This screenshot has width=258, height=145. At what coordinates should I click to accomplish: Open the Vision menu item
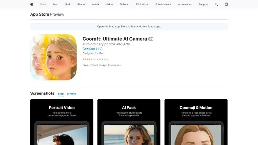click(x=109, y=5)
